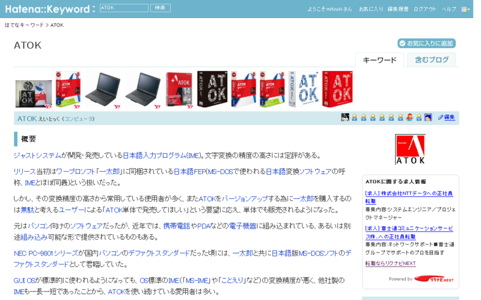
Task: Open the バージョンアップ link
Action: 245,199
